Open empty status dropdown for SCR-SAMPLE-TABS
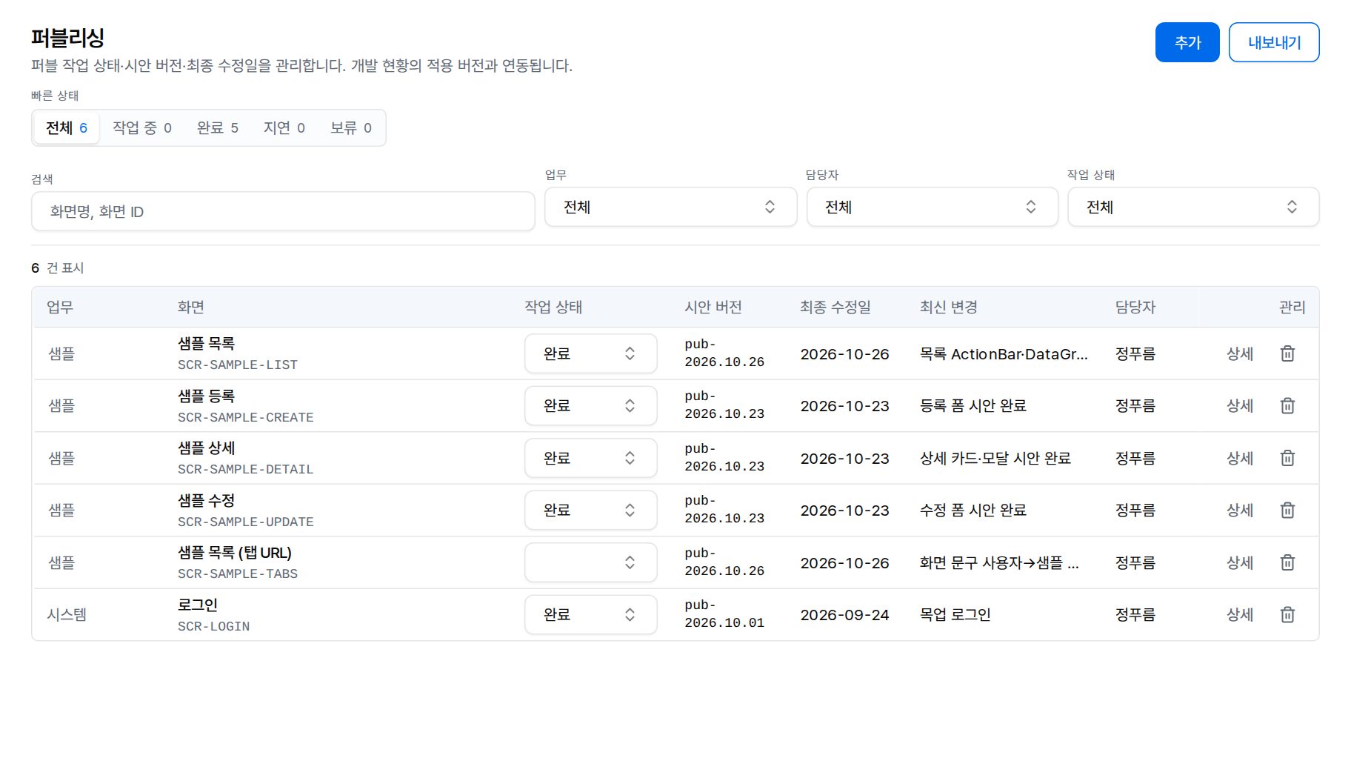This screenshot has height=778, width=1351. click(590, 562)
